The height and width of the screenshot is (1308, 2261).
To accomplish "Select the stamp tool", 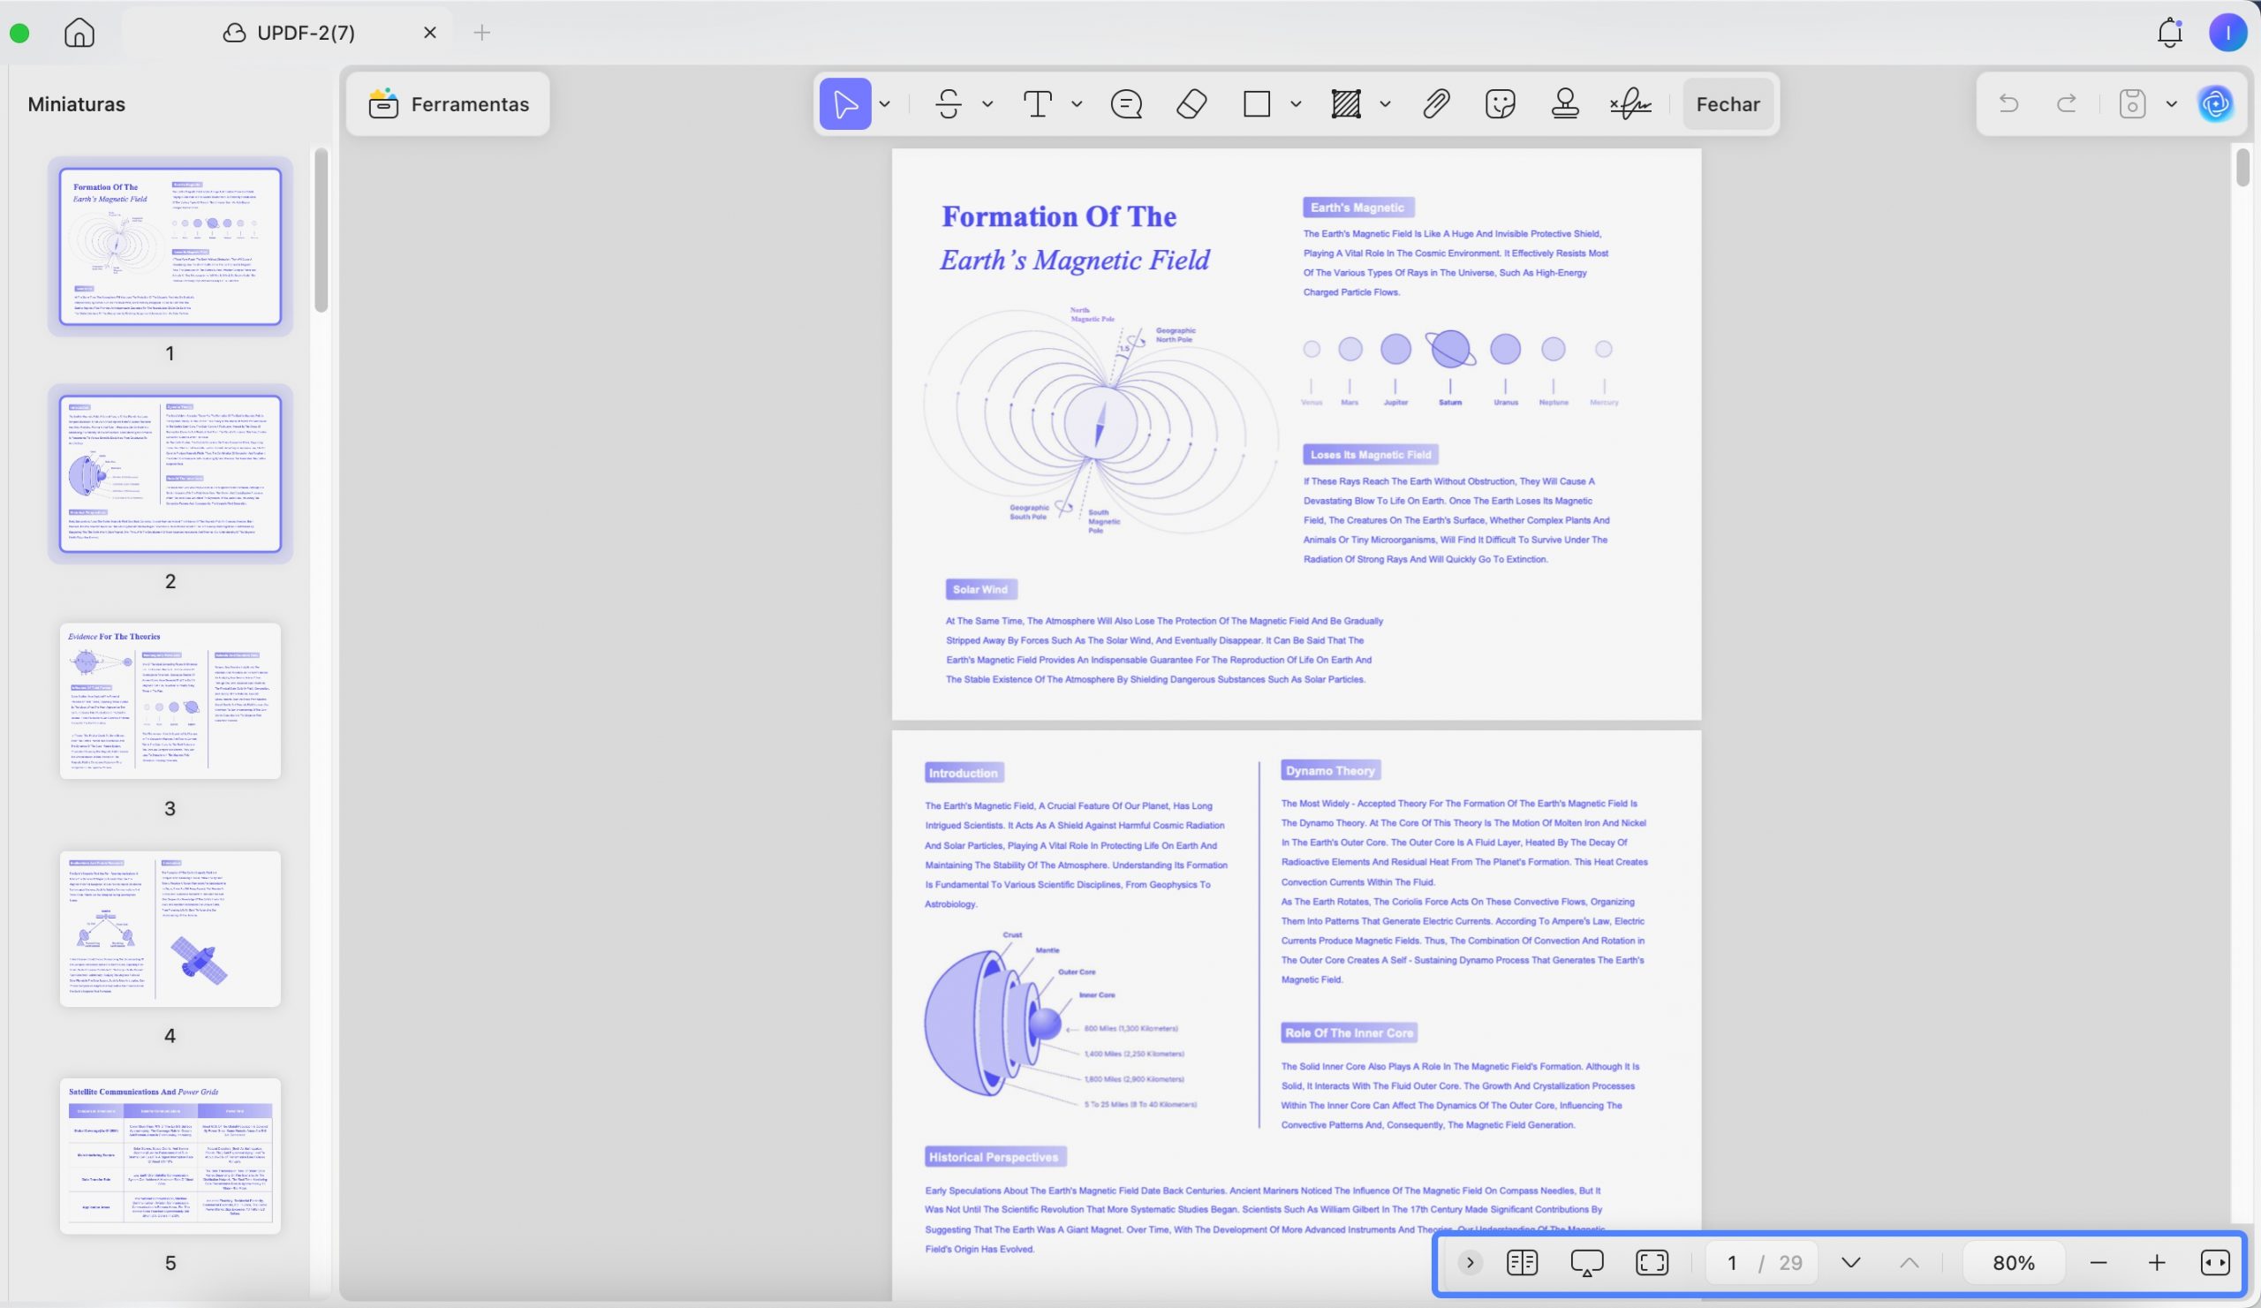I will 1565,104.
